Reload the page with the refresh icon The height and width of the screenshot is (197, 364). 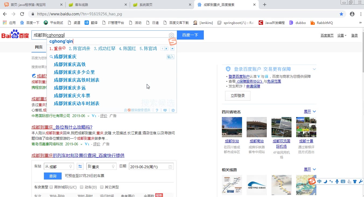pyautogui.click(x=22, y=14)
